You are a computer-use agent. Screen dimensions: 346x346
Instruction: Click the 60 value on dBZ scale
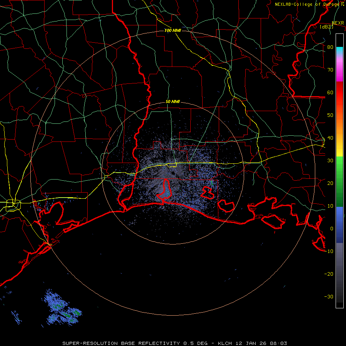(330, 93)
